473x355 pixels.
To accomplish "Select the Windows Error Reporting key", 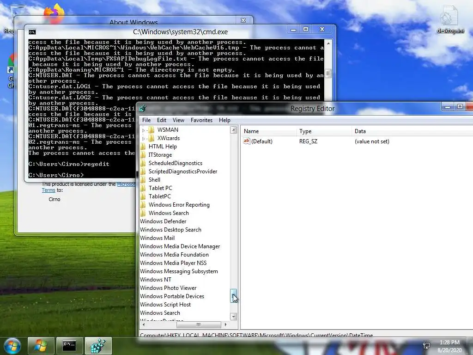I will coord(179,205).
